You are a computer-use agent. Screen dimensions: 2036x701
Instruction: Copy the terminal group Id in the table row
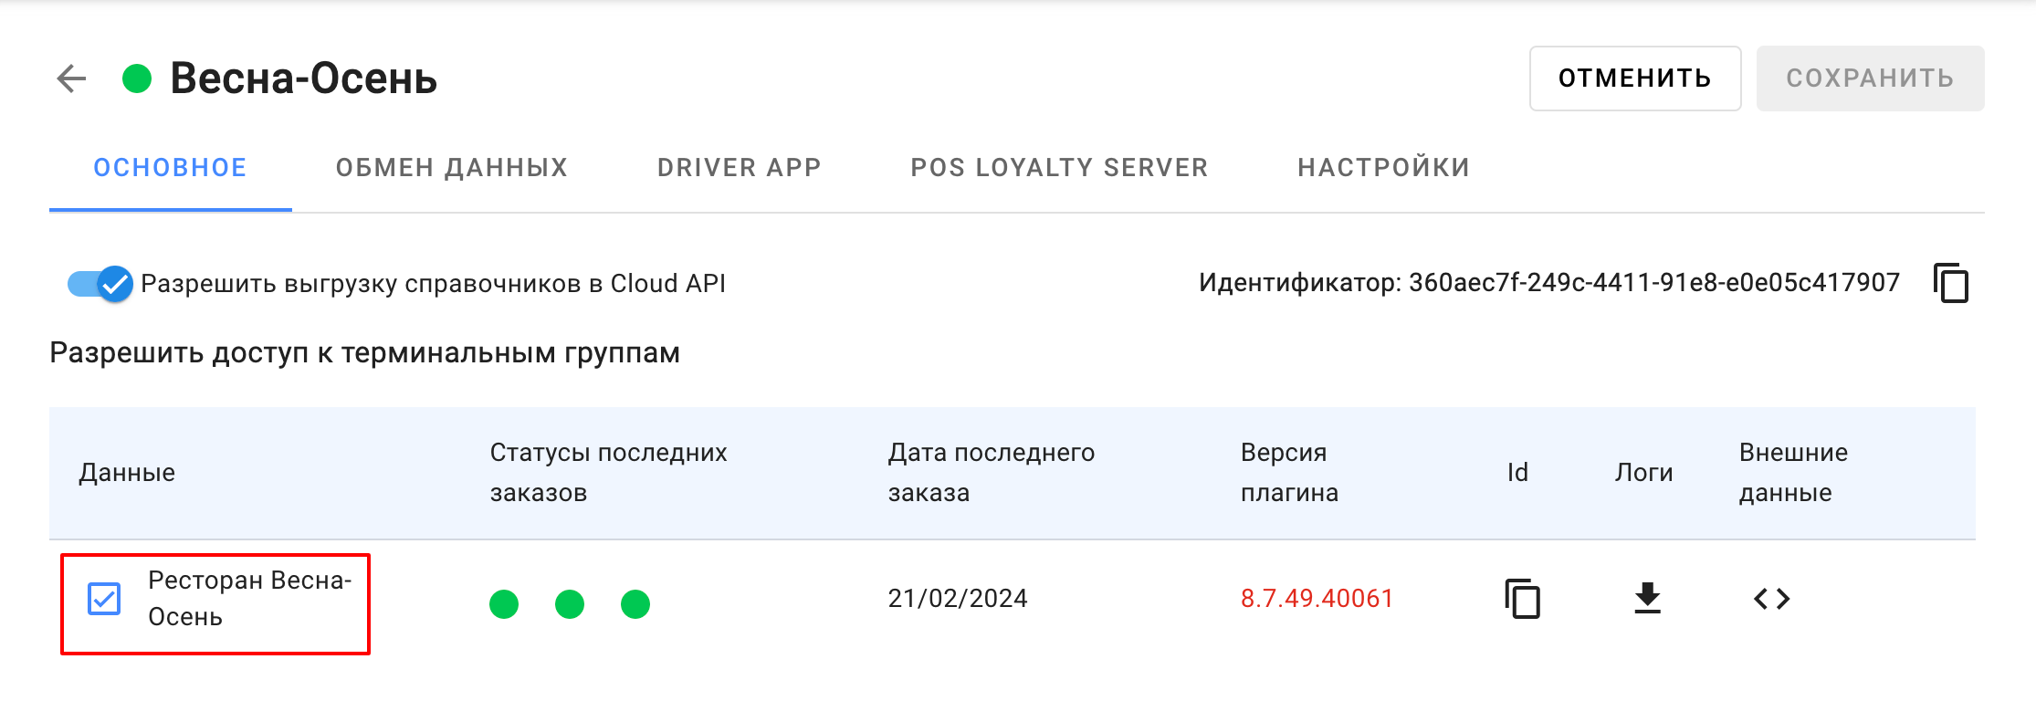tap(1522, 599)
